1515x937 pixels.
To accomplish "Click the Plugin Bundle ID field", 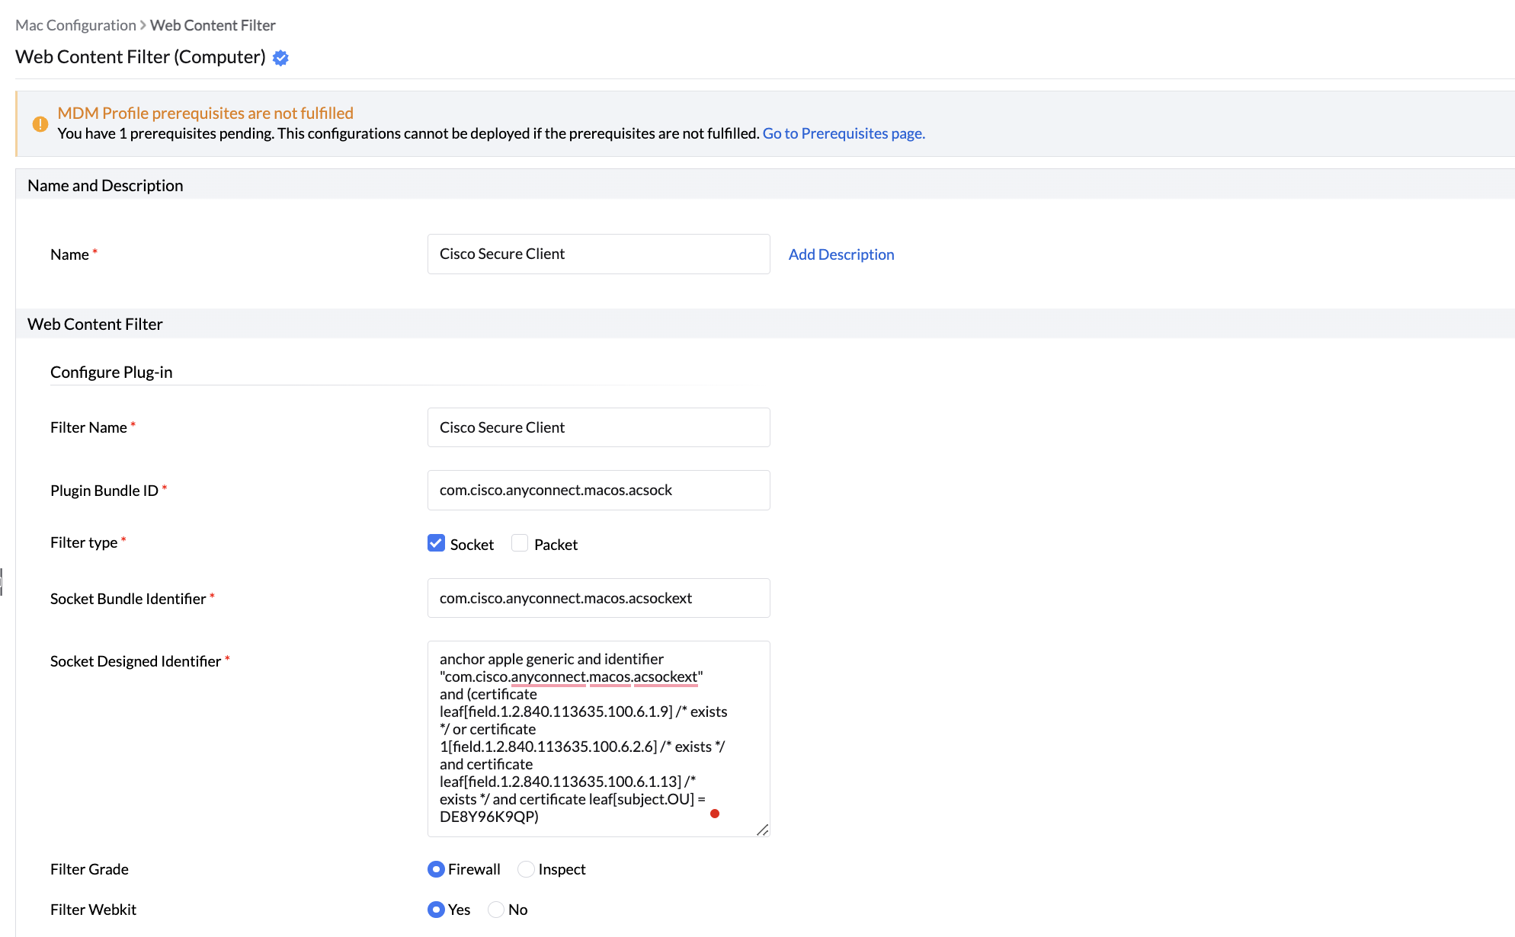I will pyautogui.click(x=598, y=491).
